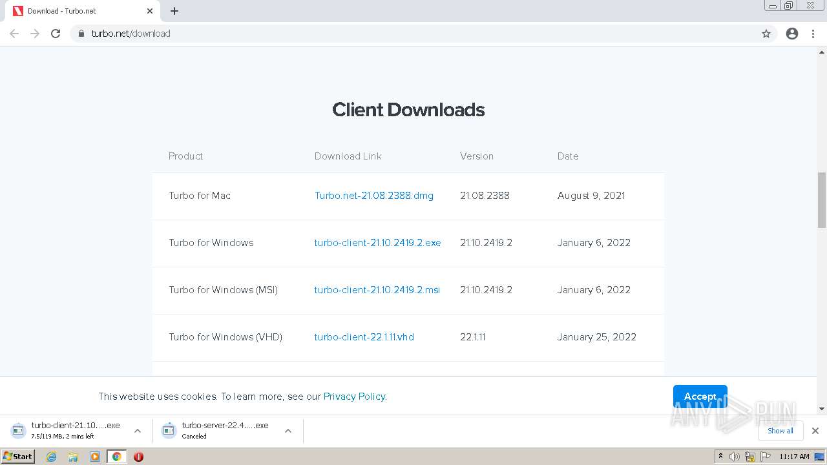The height and width of the screenshot is (465, 827).
Task: Click the August 9, 2021 date
Action: click(x=591, y=196)
